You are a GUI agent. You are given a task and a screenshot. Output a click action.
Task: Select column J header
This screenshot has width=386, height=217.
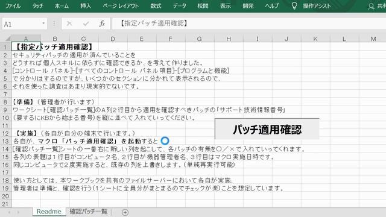[x=286, y=39]
